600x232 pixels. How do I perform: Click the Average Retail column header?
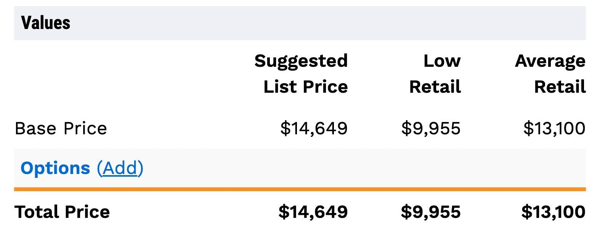pyautogui.click(x=550, y=74)
